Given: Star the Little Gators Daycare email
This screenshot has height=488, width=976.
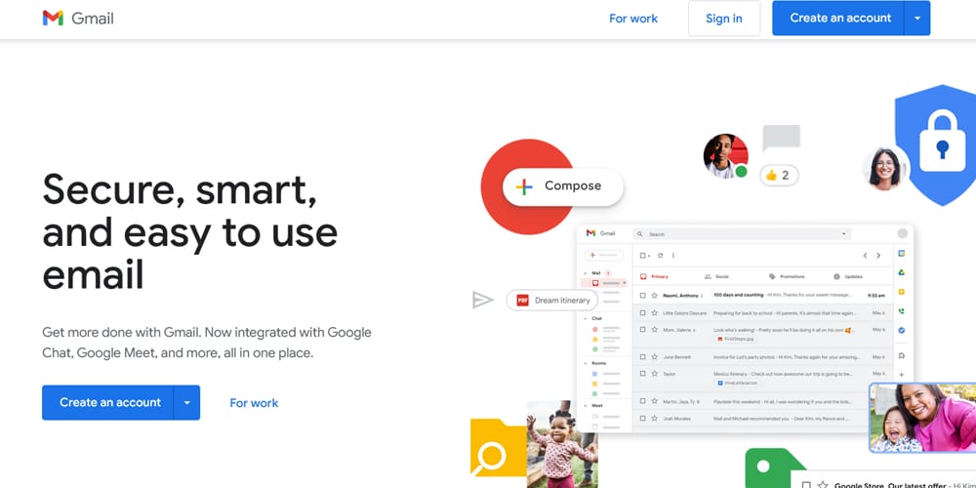Looking at the screenshot, I should tap(654, 312).
